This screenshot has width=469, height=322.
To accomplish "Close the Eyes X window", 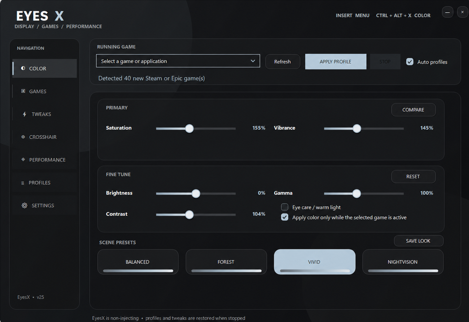I will tap(462, 12).
